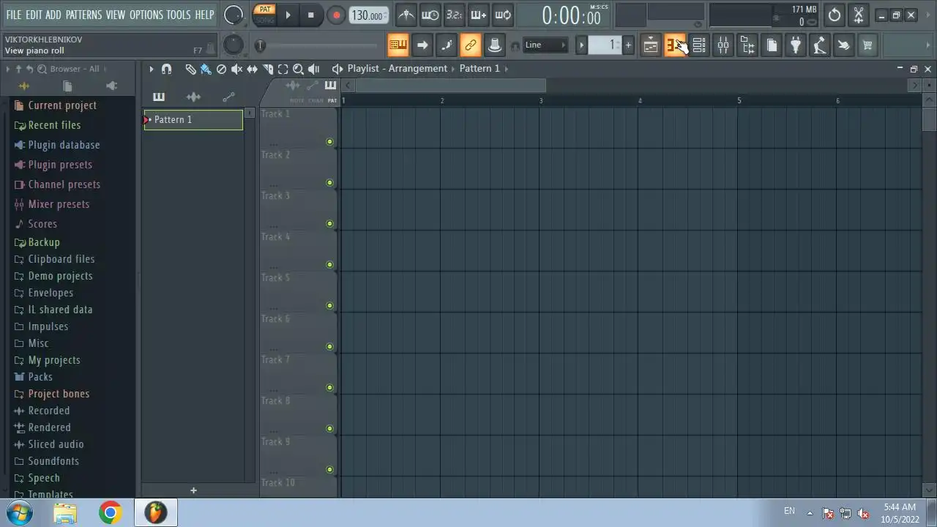Screen dimensions: 937x527
Task: Toggle the 3-2-1 recording countdown
Action: (x=455, y=15)
